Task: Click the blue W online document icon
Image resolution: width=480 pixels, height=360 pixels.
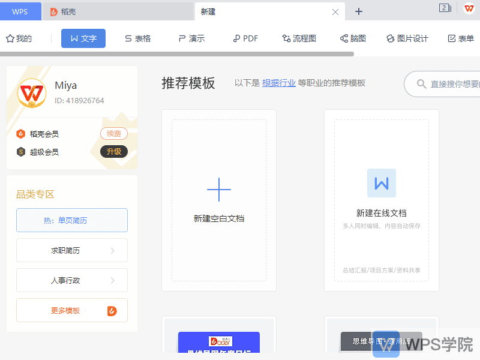Action: pos(382,183)
